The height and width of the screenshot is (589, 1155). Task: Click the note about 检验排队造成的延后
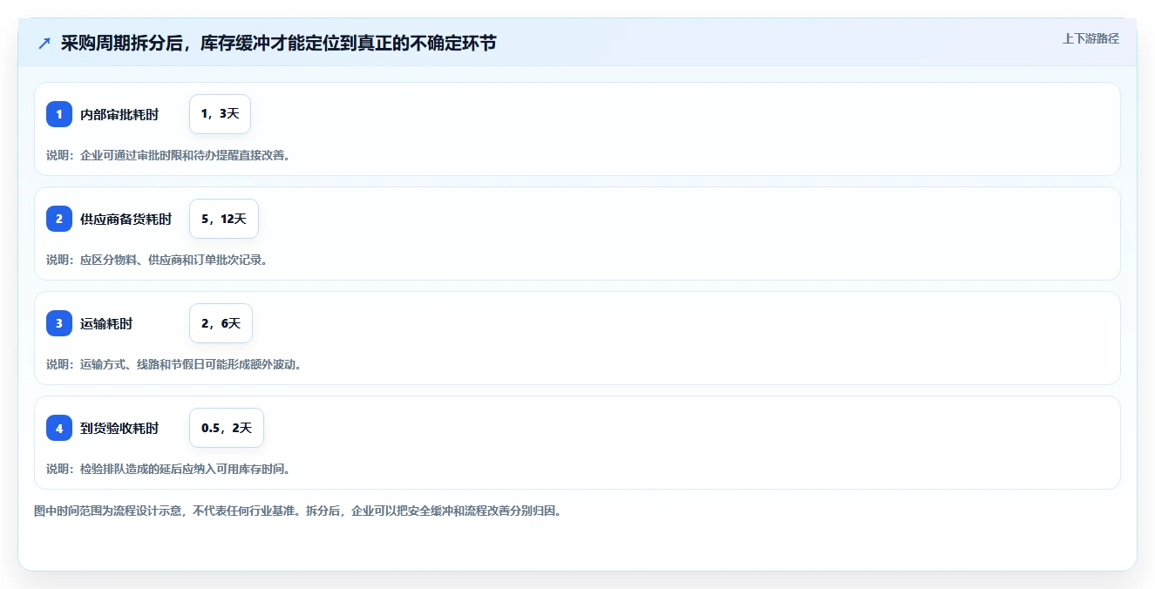(x=168, y=469)
